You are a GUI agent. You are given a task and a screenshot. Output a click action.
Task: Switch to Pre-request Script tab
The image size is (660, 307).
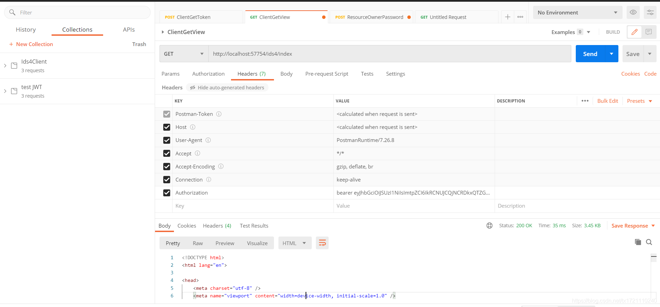click(327, 74)
